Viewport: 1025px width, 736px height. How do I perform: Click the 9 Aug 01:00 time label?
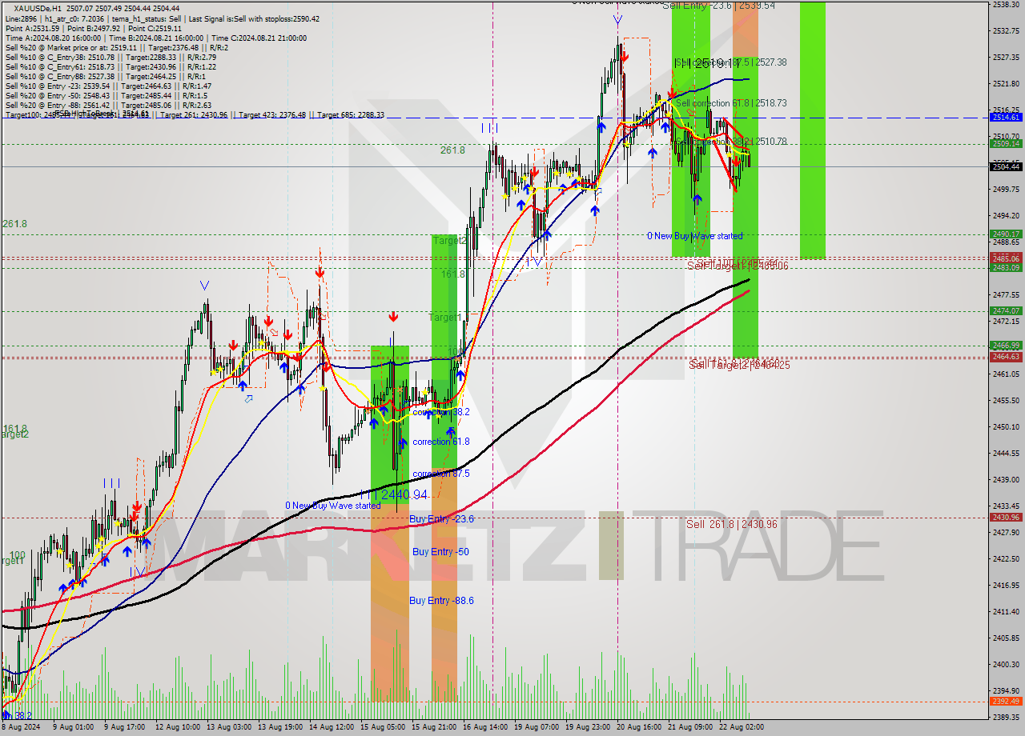pos(72,727)
